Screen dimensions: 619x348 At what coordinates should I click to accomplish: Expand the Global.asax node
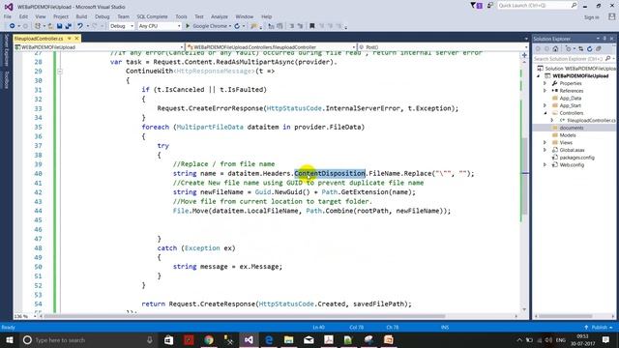point(545,150)
